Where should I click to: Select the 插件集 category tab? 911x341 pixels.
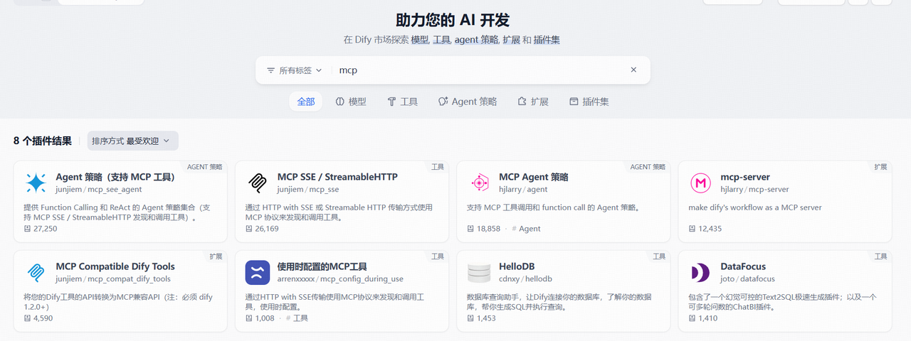click(589, 102)
